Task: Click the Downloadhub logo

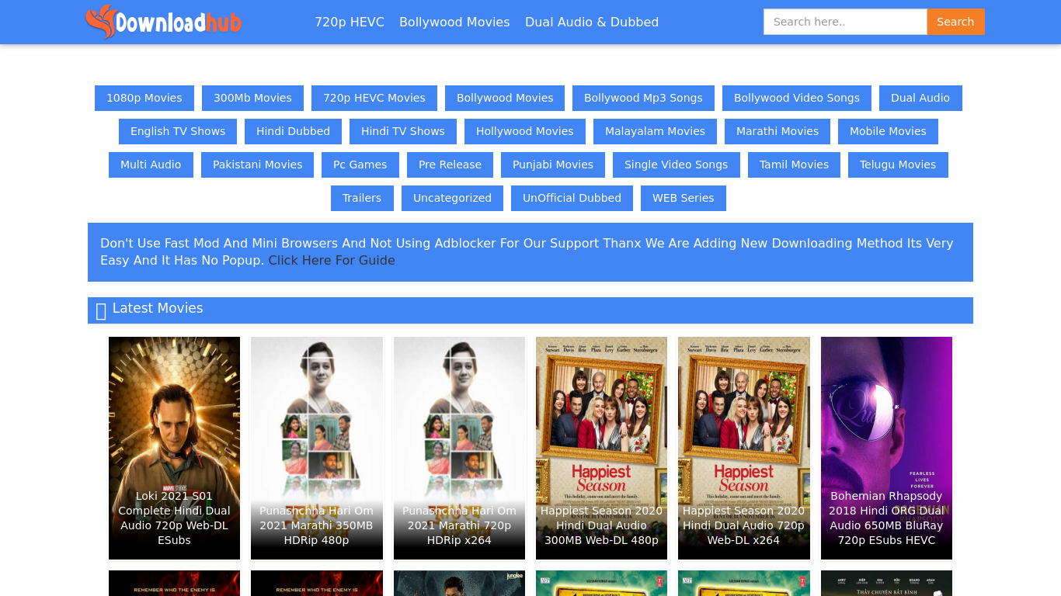Action: coord(163,22)
